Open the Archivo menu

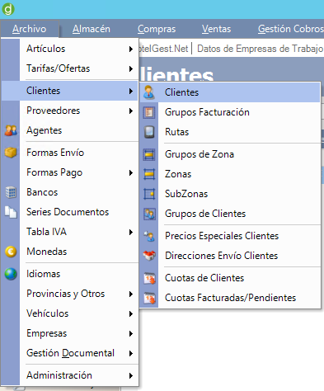point(30,29)
